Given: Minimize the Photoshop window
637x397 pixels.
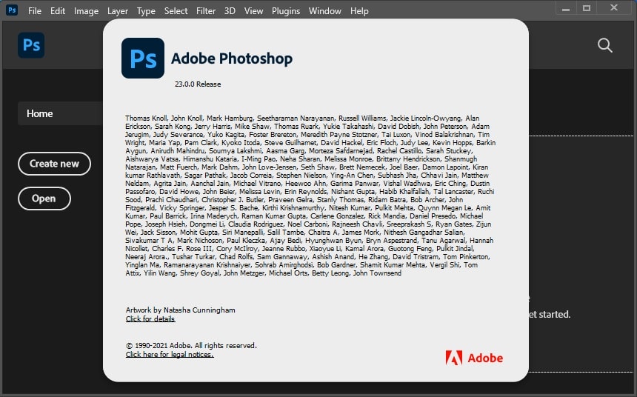Looking at the screenshot, I should point(565,9).
